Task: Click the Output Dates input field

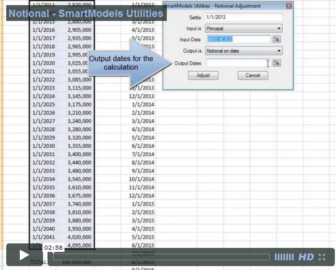Action: [x=238, y=63]
